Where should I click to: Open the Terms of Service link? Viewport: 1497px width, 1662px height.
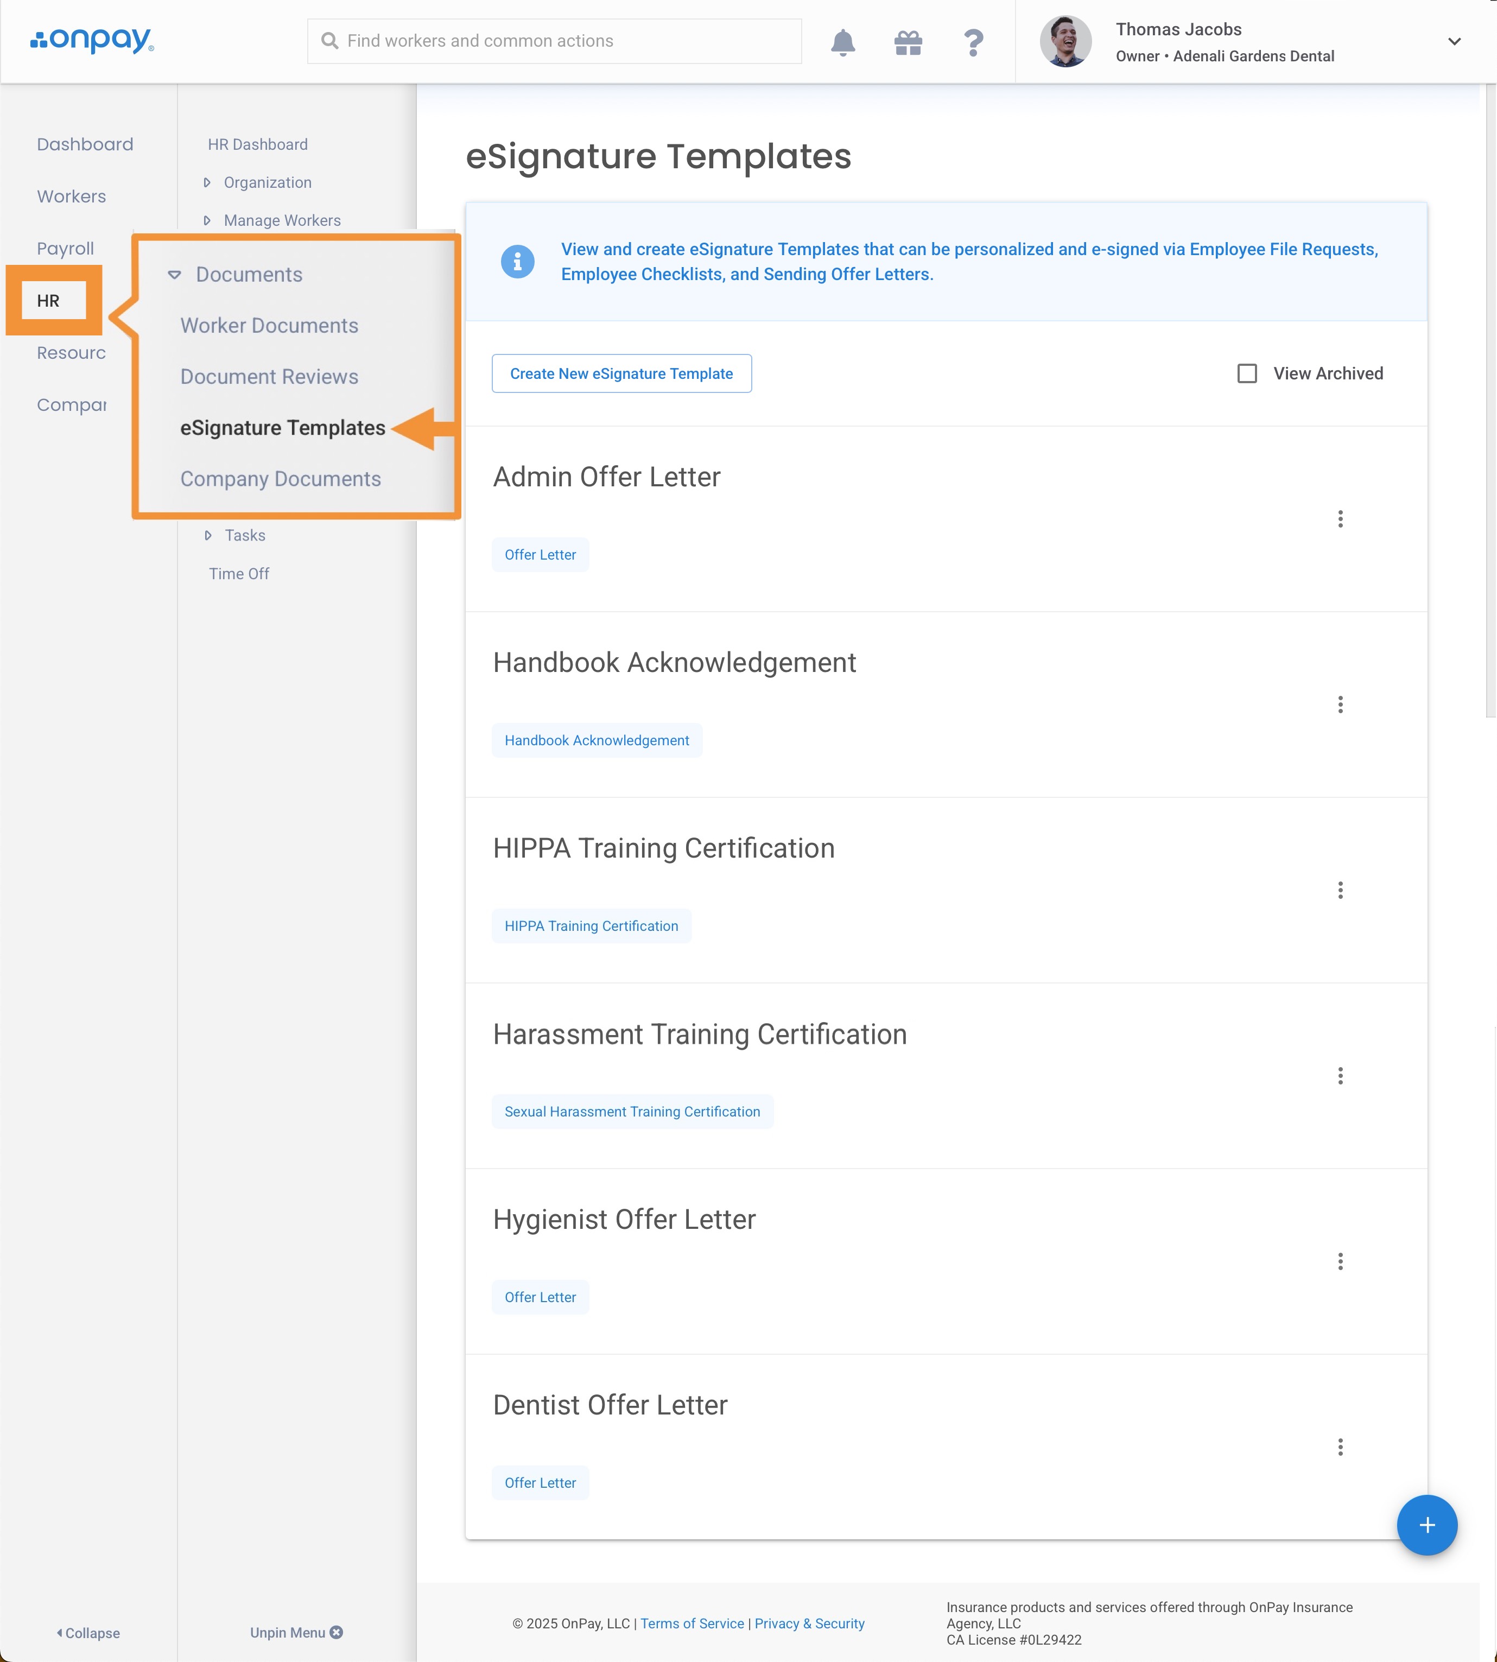[x=692, y=1623]
